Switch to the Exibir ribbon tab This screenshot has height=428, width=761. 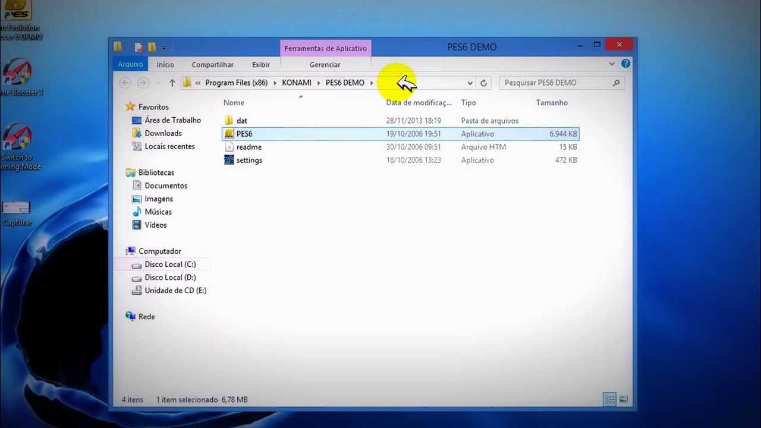point(260,64)
